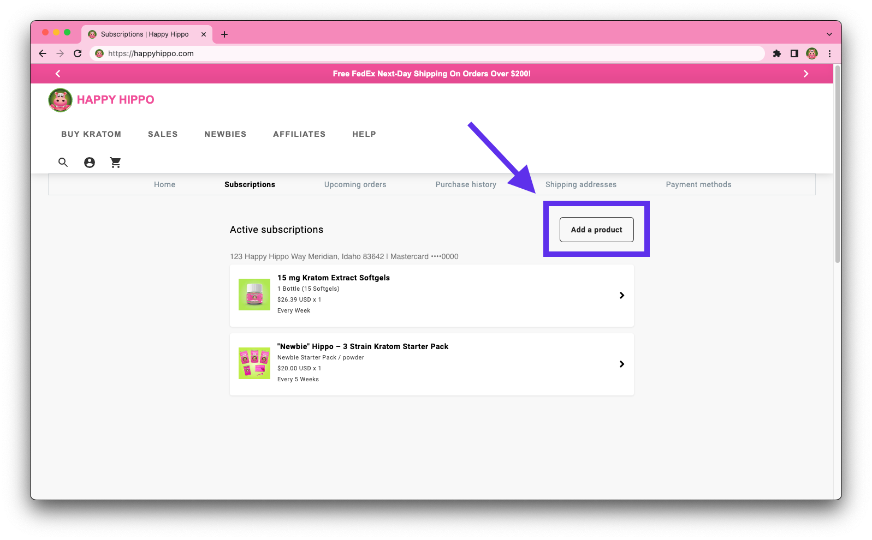Open a new browser tab

(x=224, y=34)
